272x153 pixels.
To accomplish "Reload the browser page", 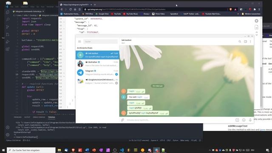I will [71, 9].
